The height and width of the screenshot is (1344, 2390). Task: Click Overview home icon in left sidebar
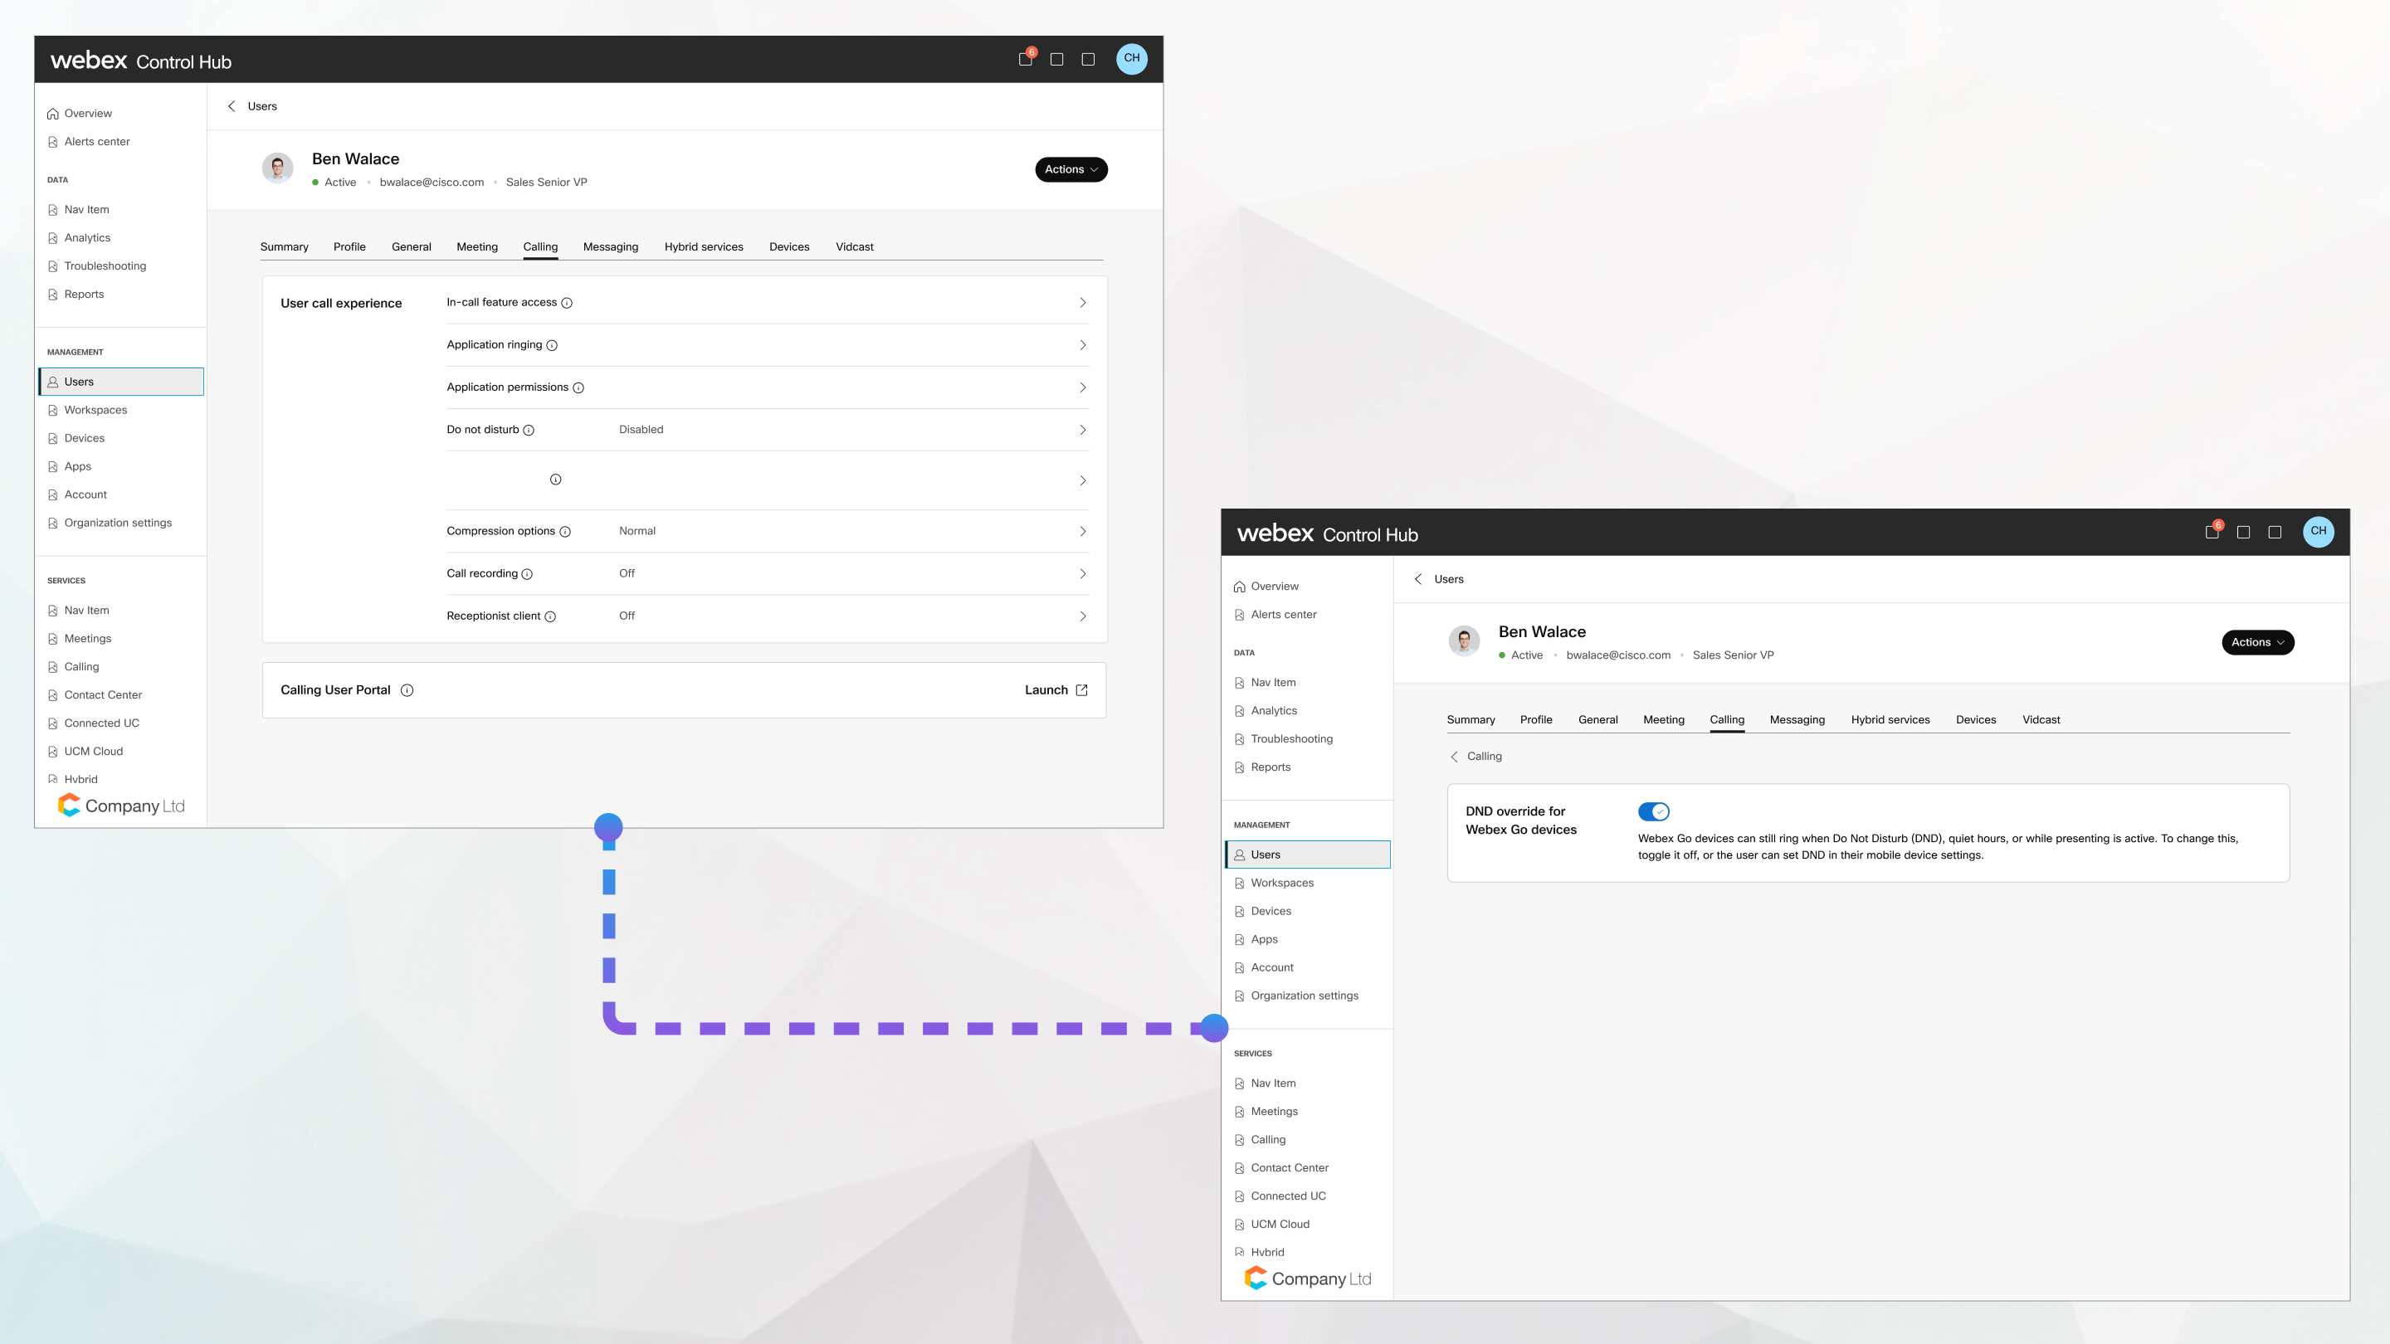53,114
